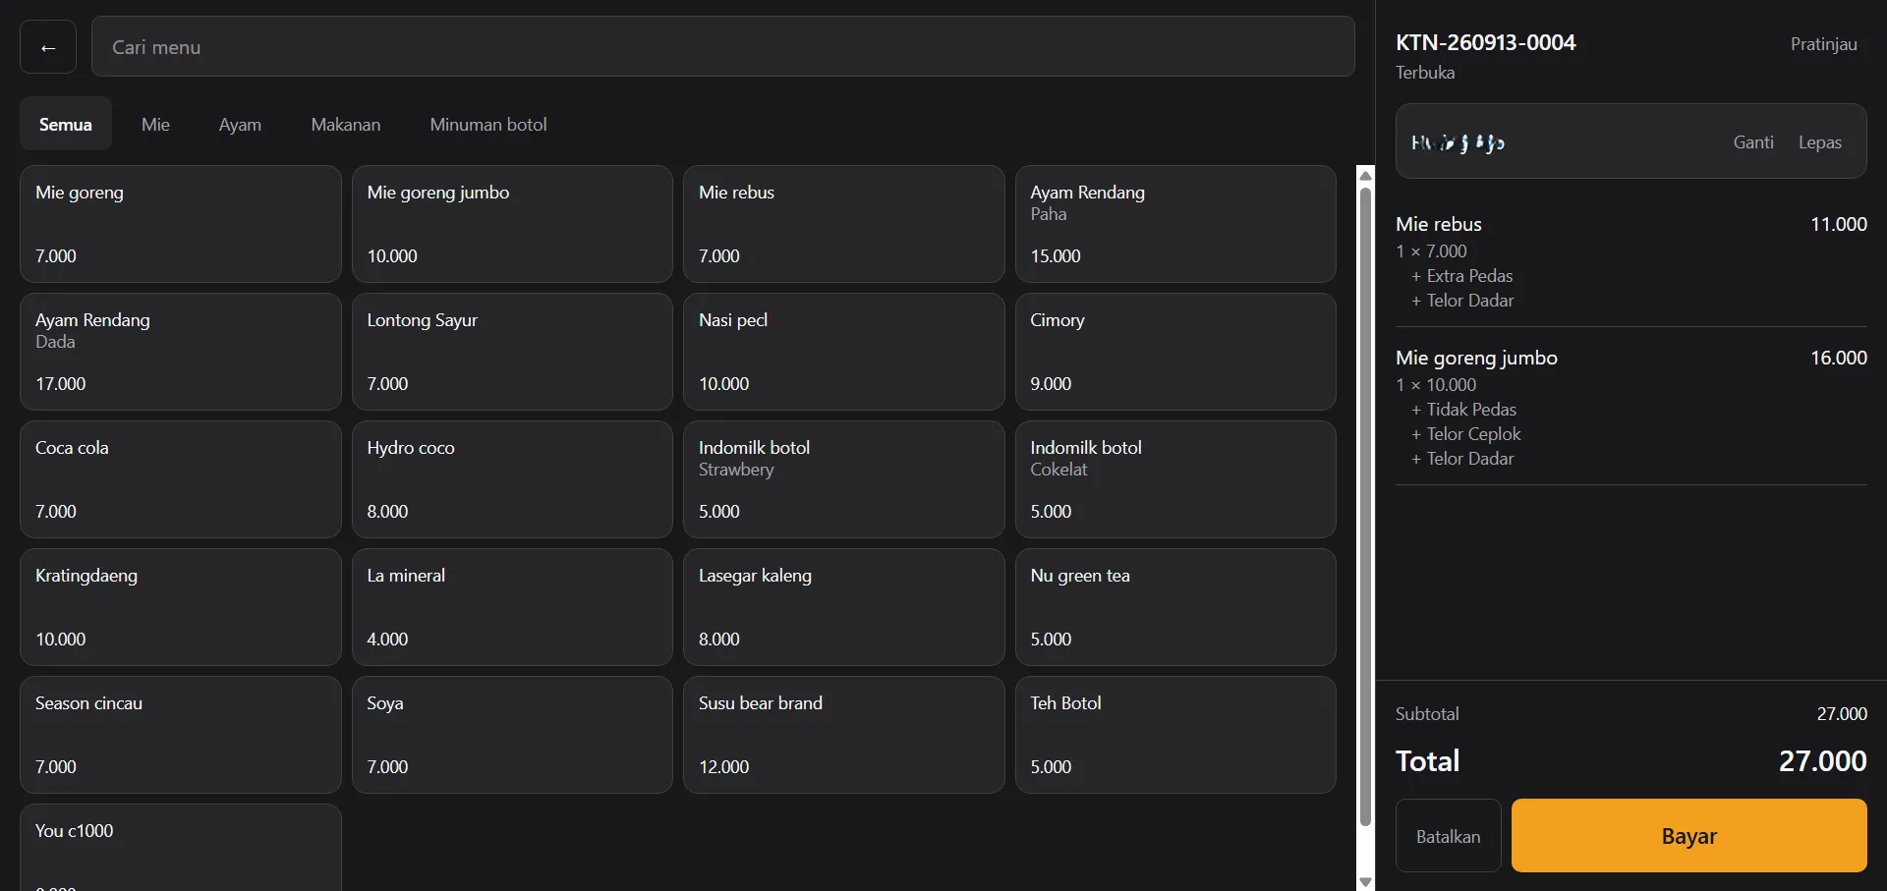This screenshot has height=891, width=1887.
Task: Click the orange Bayar button
Action: click(1688, 836)
